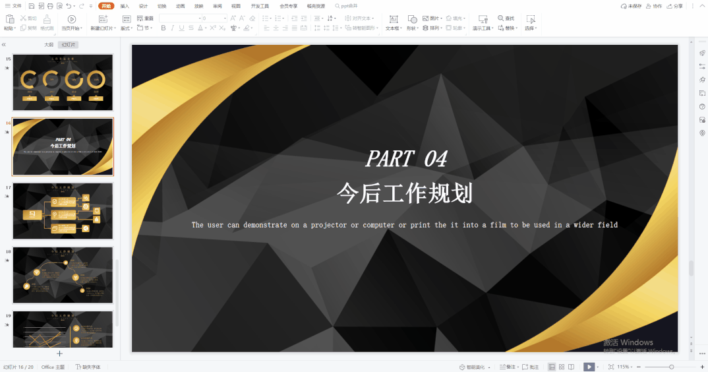Toggle italic formatting button
708x372 pixels.
173,28
